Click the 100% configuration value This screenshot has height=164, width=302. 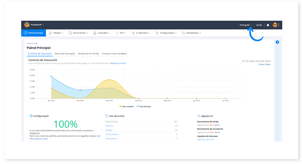pyautogui.click(x=65, y=124)
